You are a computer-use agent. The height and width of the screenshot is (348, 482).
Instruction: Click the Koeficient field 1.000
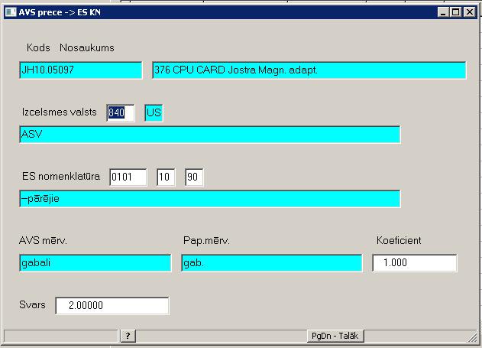click(x=415, y=263)
